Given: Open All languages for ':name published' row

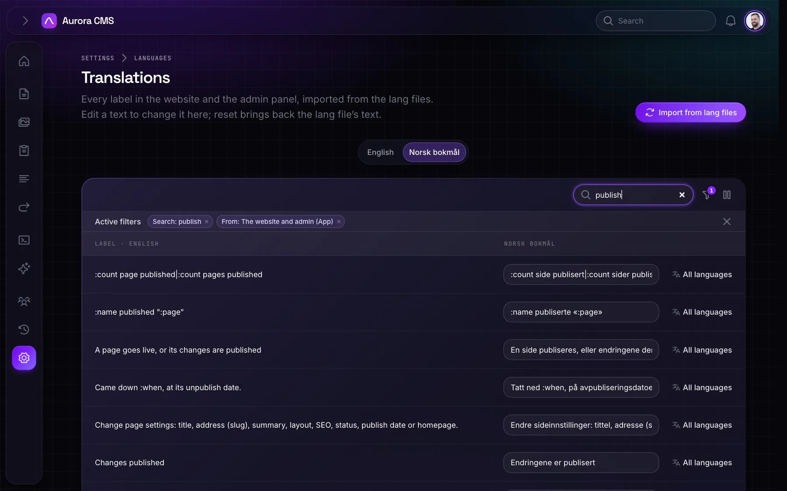Looking at the screenshot, I should click(702, 312).
